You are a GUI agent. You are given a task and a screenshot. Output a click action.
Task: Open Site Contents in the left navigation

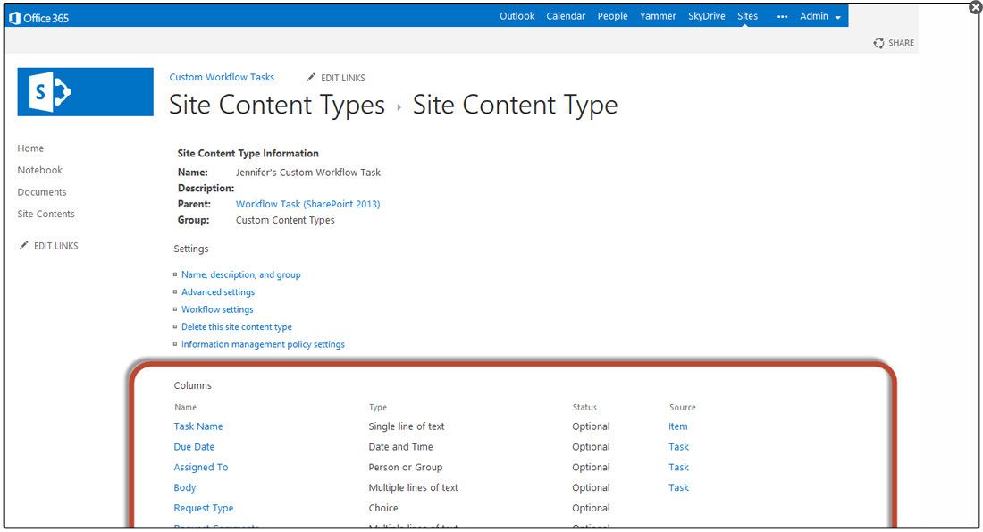point(46,214)
